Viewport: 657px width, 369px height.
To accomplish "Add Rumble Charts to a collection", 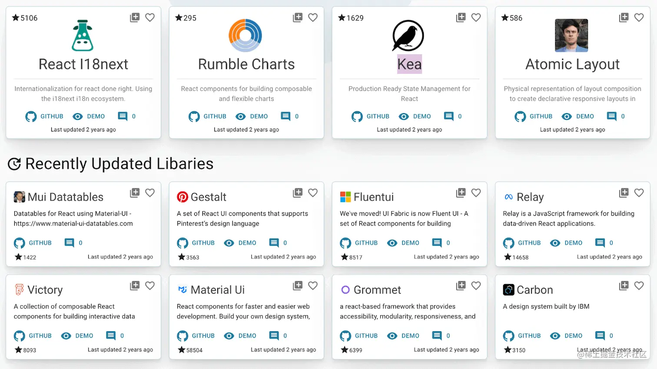I will [x=298, y=17].
